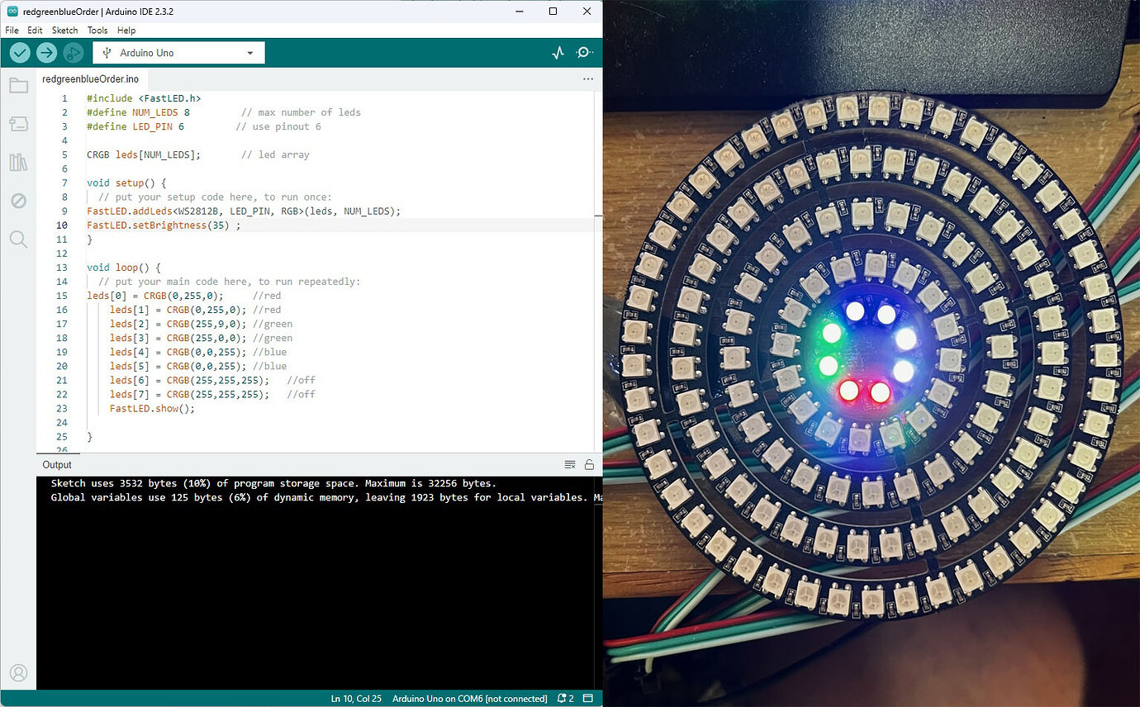Image resolution: width=1140 pixels, height=707 pixels.
Task: Open the Sketchbook folder icon in sidebar
Action: tap(18, 86)
